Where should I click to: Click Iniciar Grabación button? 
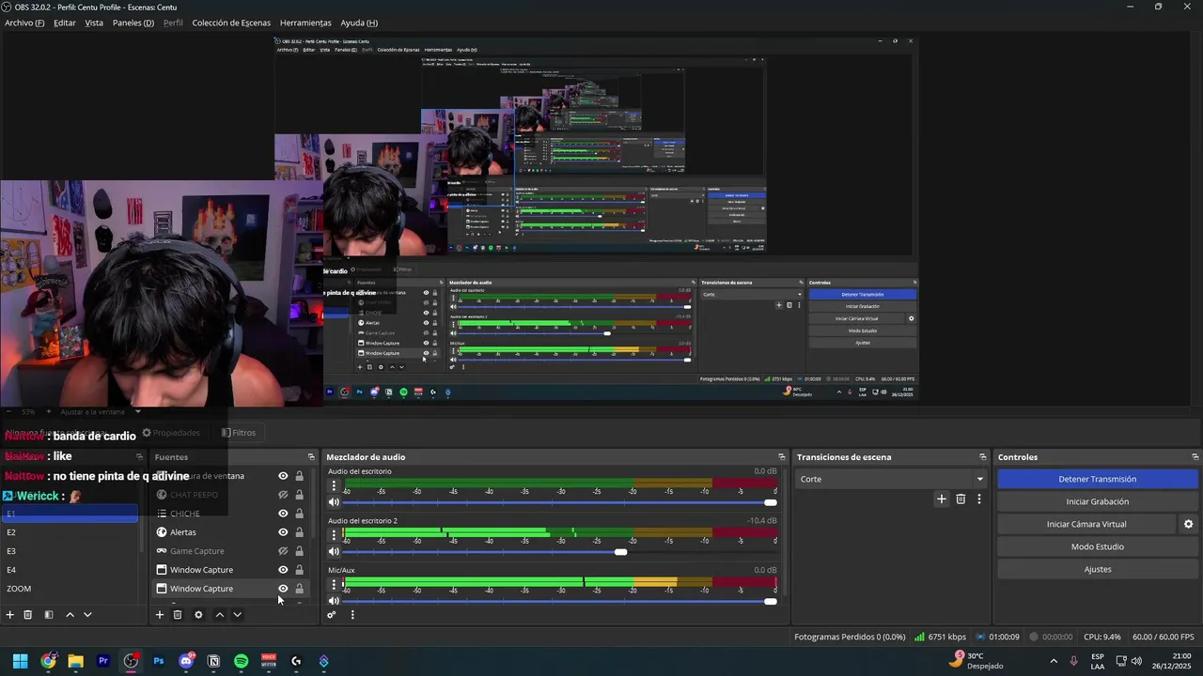pos(1097,501)
